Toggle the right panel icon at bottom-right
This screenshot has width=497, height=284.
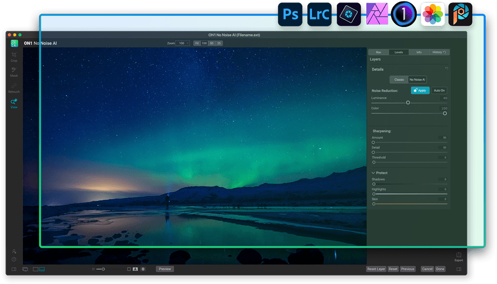coord(459,269)
